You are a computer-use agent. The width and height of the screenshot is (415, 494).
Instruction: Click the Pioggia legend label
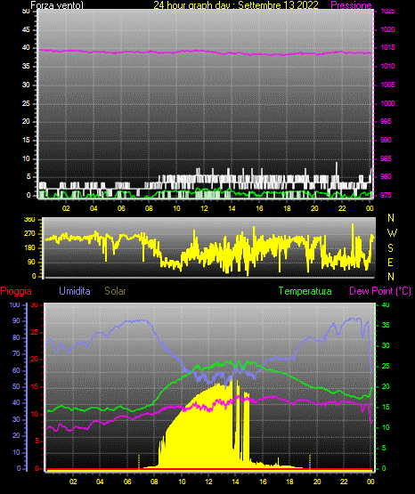(16, 291)
